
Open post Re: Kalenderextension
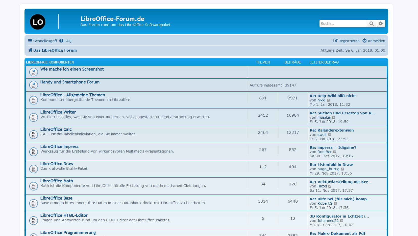[x=332, y=130]
